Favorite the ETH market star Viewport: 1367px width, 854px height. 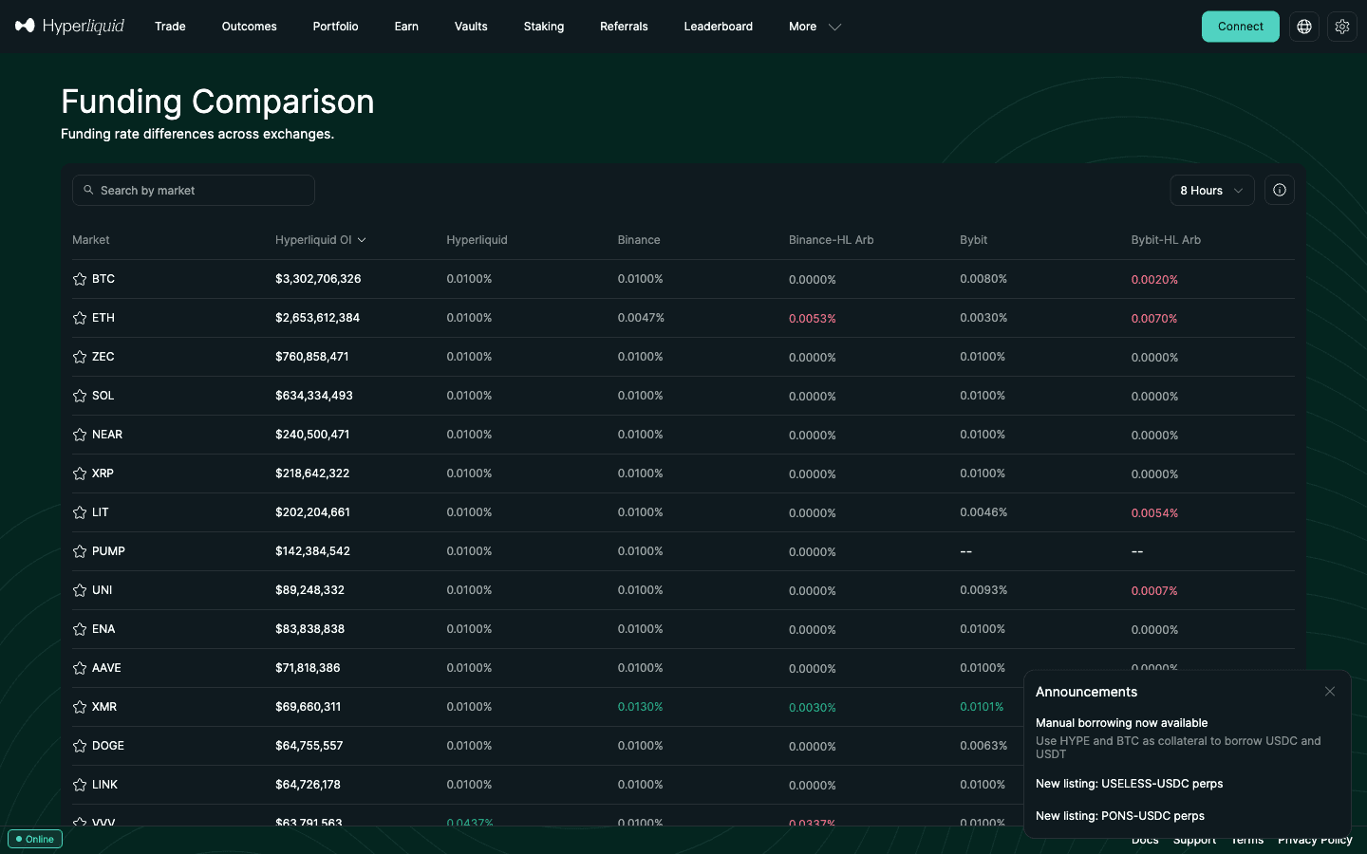80,318
